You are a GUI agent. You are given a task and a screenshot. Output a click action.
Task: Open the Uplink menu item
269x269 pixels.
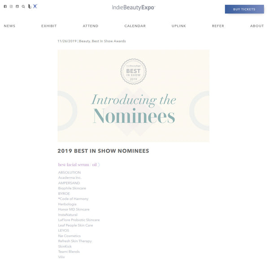[x=178, y=26]
